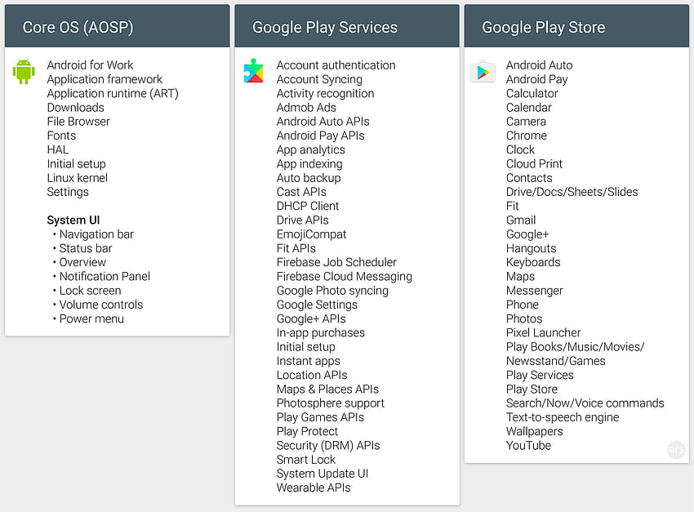Click the Google Play Store triangle icon
This screenshot has width=694, height=512.
click(483, 72)
